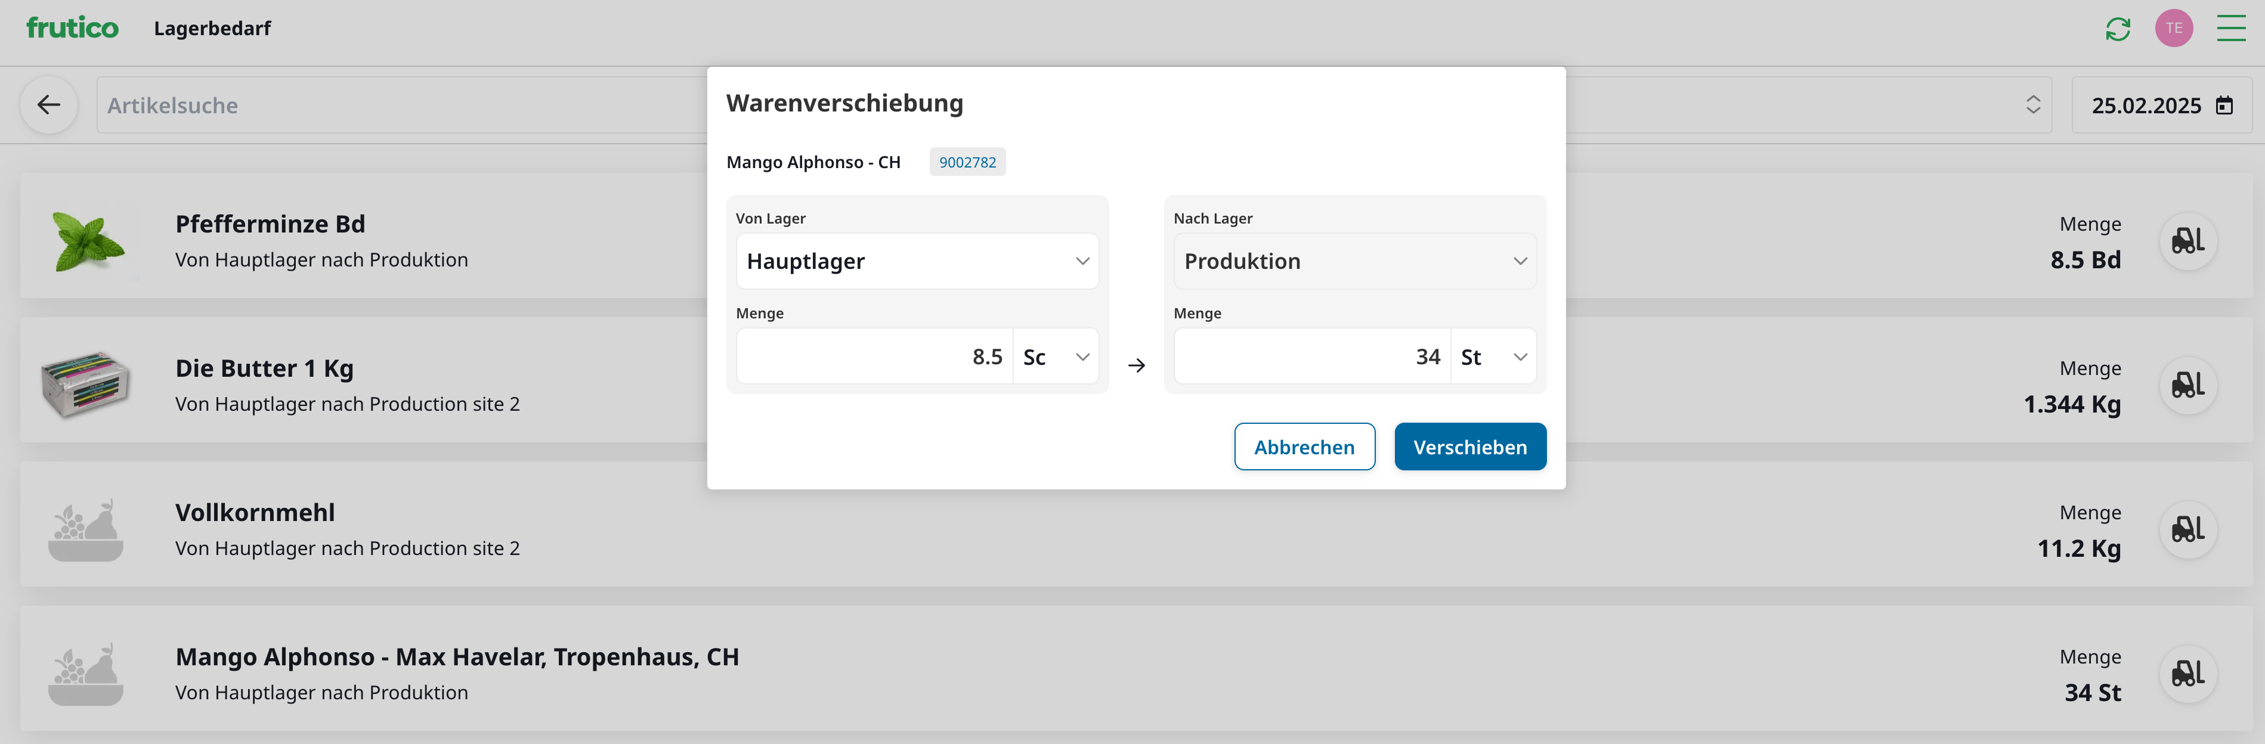
Task: Click forklift icon for Die Butter 1 Kg
Action: point(2187,385)
